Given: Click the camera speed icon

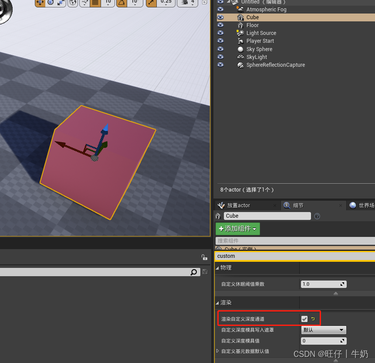Looking at the screenshot, I should (x=185, y=3).
